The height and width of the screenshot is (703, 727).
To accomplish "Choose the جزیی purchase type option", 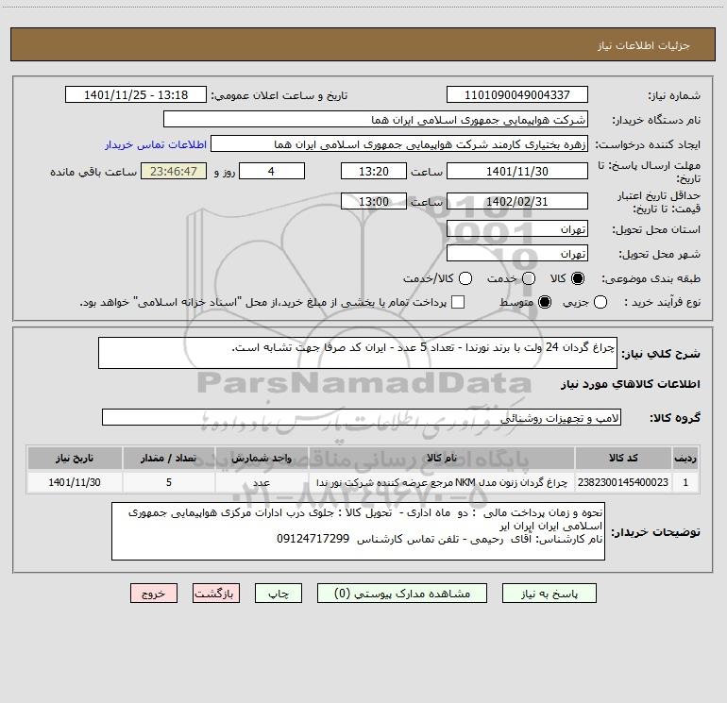I will pyautogui.click(x=600, y=302).
